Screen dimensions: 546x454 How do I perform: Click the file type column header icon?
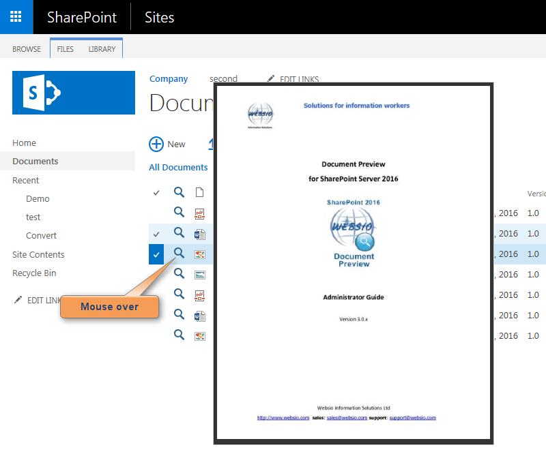199,193
